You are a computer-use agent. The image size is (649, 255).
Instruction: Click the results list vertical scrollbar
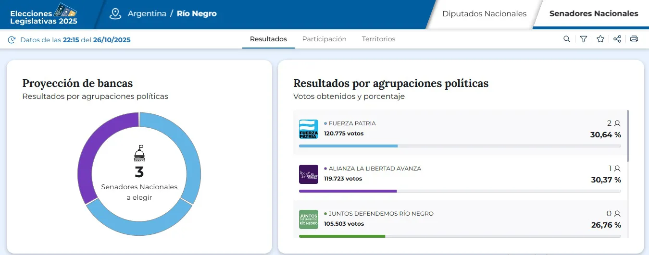point(628,137)
